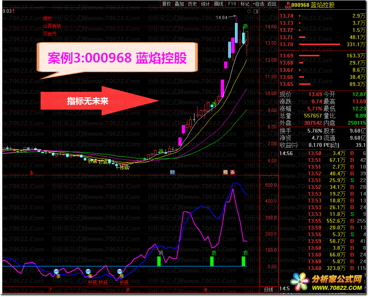
Task: Select the ask price row 13.71
Action: point(322,37)
